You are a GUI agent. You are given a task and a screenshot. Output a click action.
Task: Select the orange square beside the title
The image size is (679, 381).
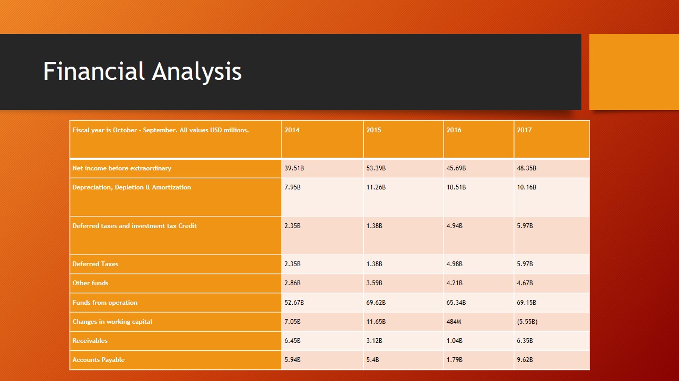[634, 72]
